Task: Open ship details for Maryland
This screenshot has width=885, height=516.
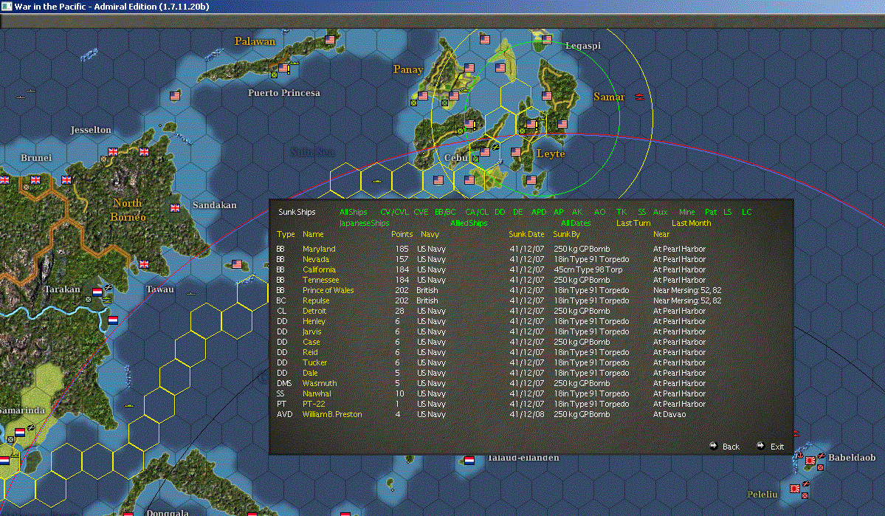Action: (x=319, y=249)
